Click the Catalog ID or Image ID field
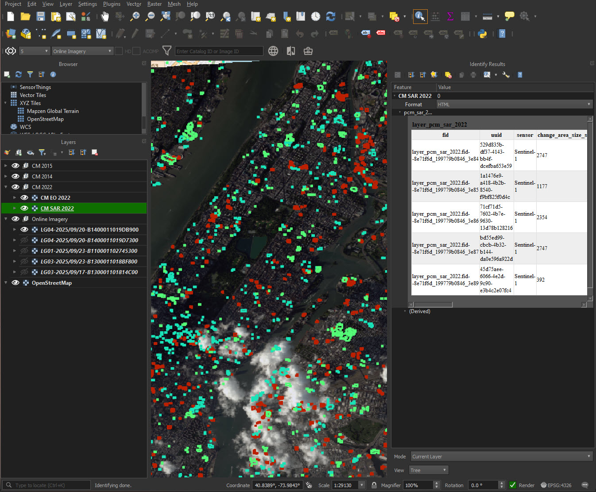The image size is (596, 492). [219, 51]
